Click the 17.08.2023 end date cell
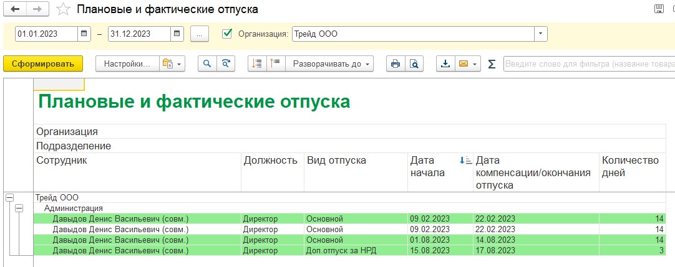Viewport: 675px width, 267px height. click(x=535, y=250)
